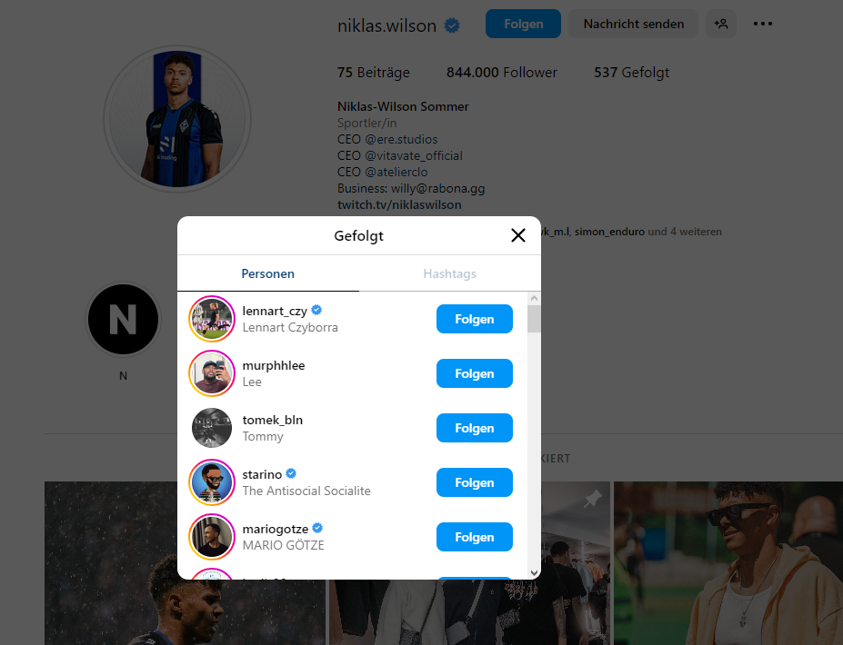843x645 pixels.
Task: Open the three-dots options menu
Action: tap(763, 25)
